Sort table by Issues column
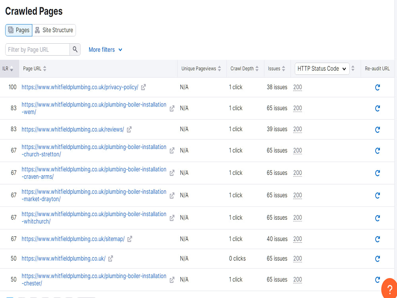Image resolution: width=397 pixels, height=298 pixels. coord(276,68)
